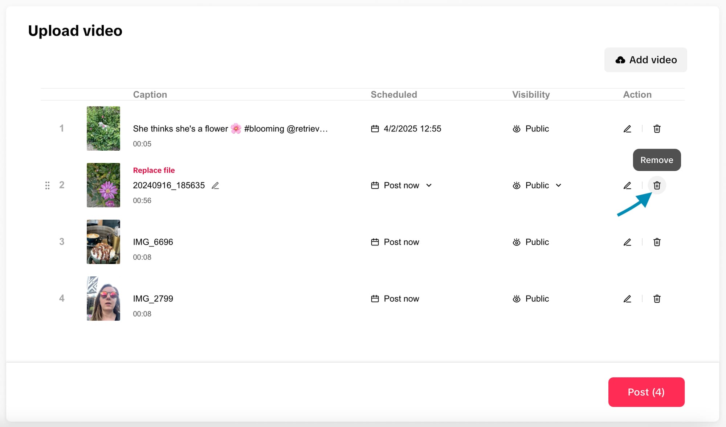Click the Scheduled column header

pyautogui.click(x=394, y=95)
